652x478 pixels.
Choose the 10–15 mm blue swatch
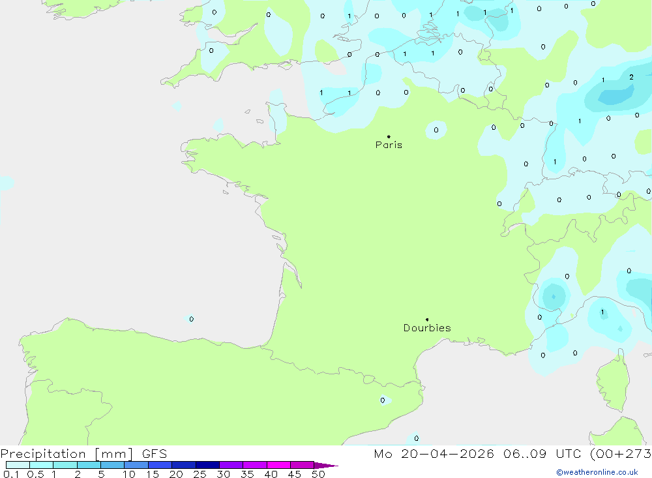click(136, 465)
